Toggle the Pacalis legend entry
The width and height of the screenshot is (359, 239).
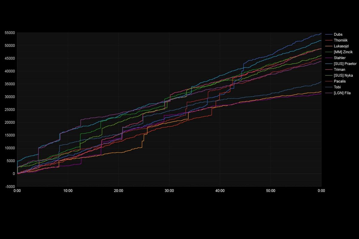point(335,81)
